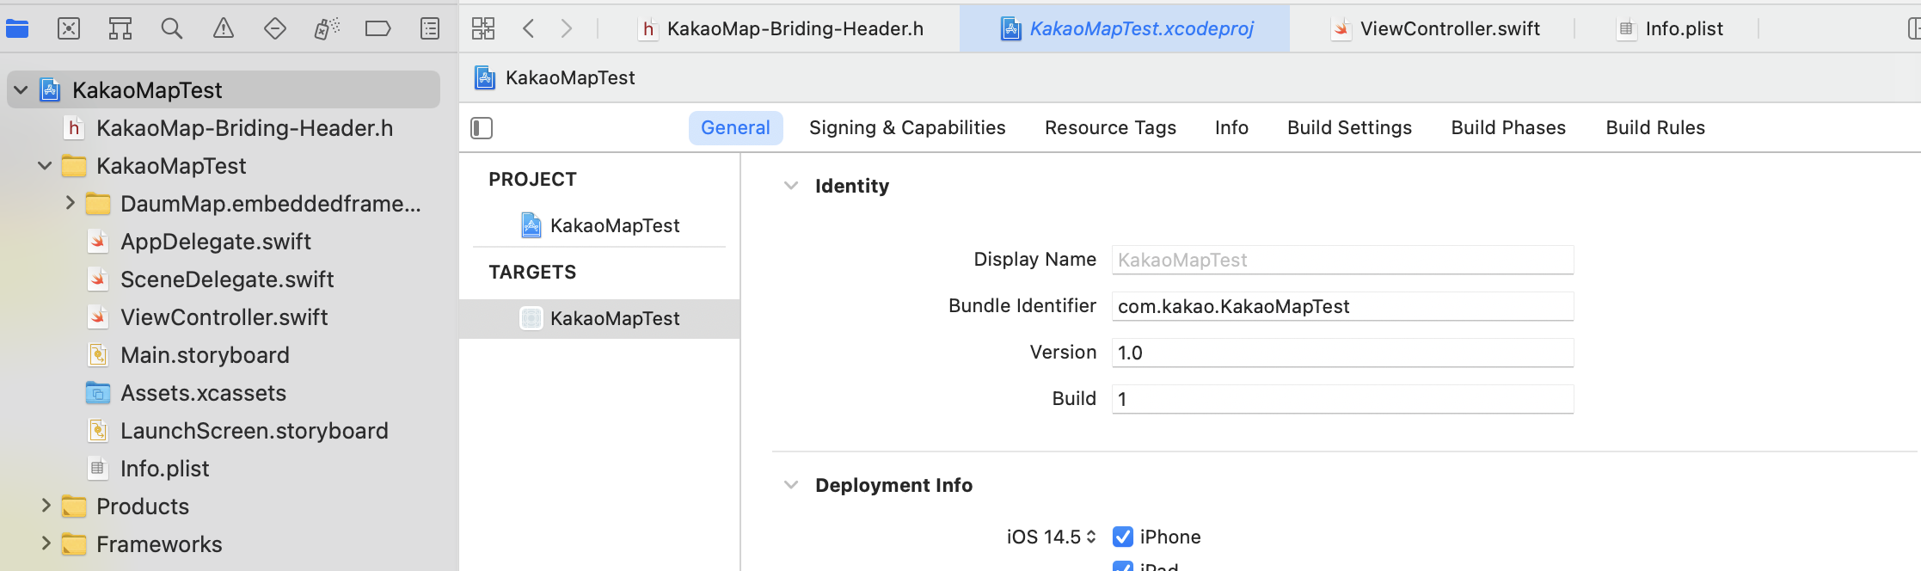Image resolution: width=1921 pixels, height=571 pixels.
Task: Open the Build Phases tab
Action: (1508, 128)
